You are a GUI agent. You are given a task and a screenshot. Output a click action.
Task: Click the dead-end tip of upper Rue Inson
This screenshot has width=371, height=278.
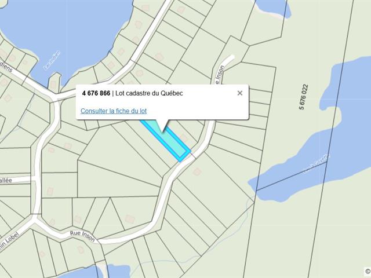(232, 57)
